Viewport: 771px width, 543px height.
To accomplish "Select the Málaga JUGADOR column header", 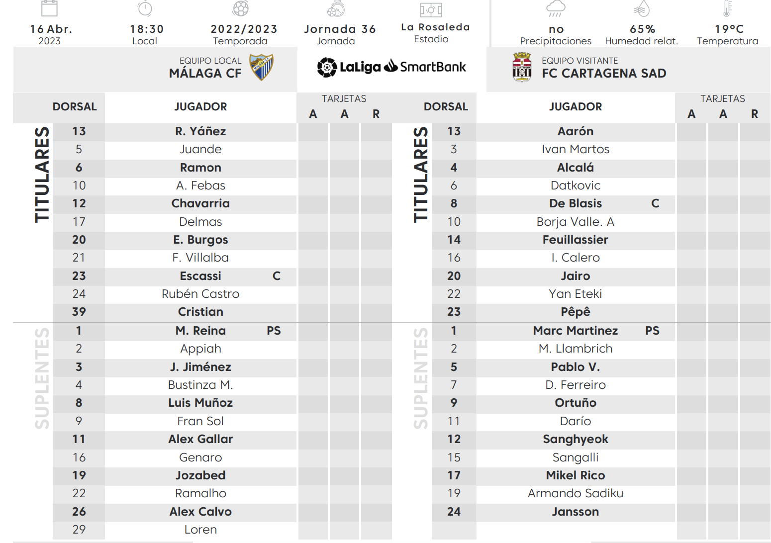I will [x=200, y=107].
